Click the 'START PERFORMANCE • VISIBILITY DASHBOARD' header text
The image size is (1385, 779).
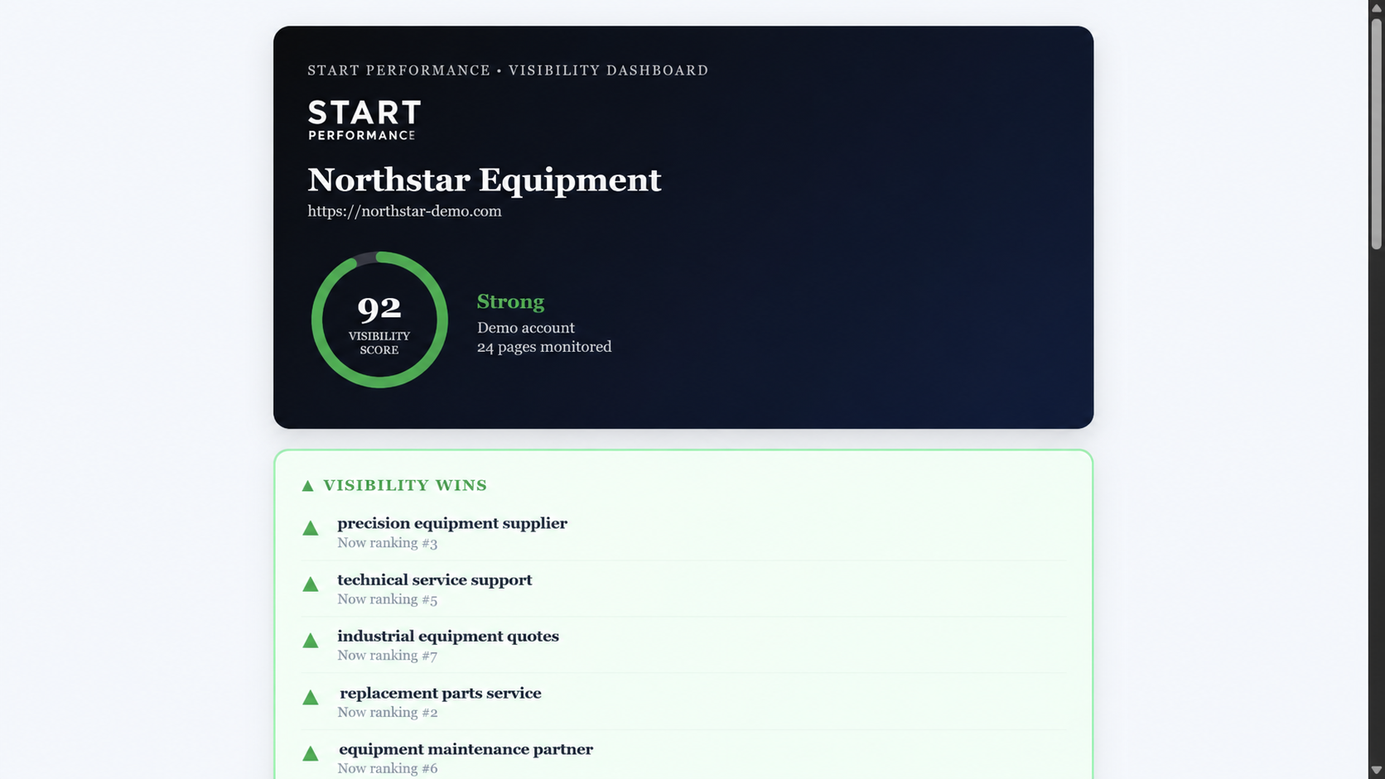508,70
